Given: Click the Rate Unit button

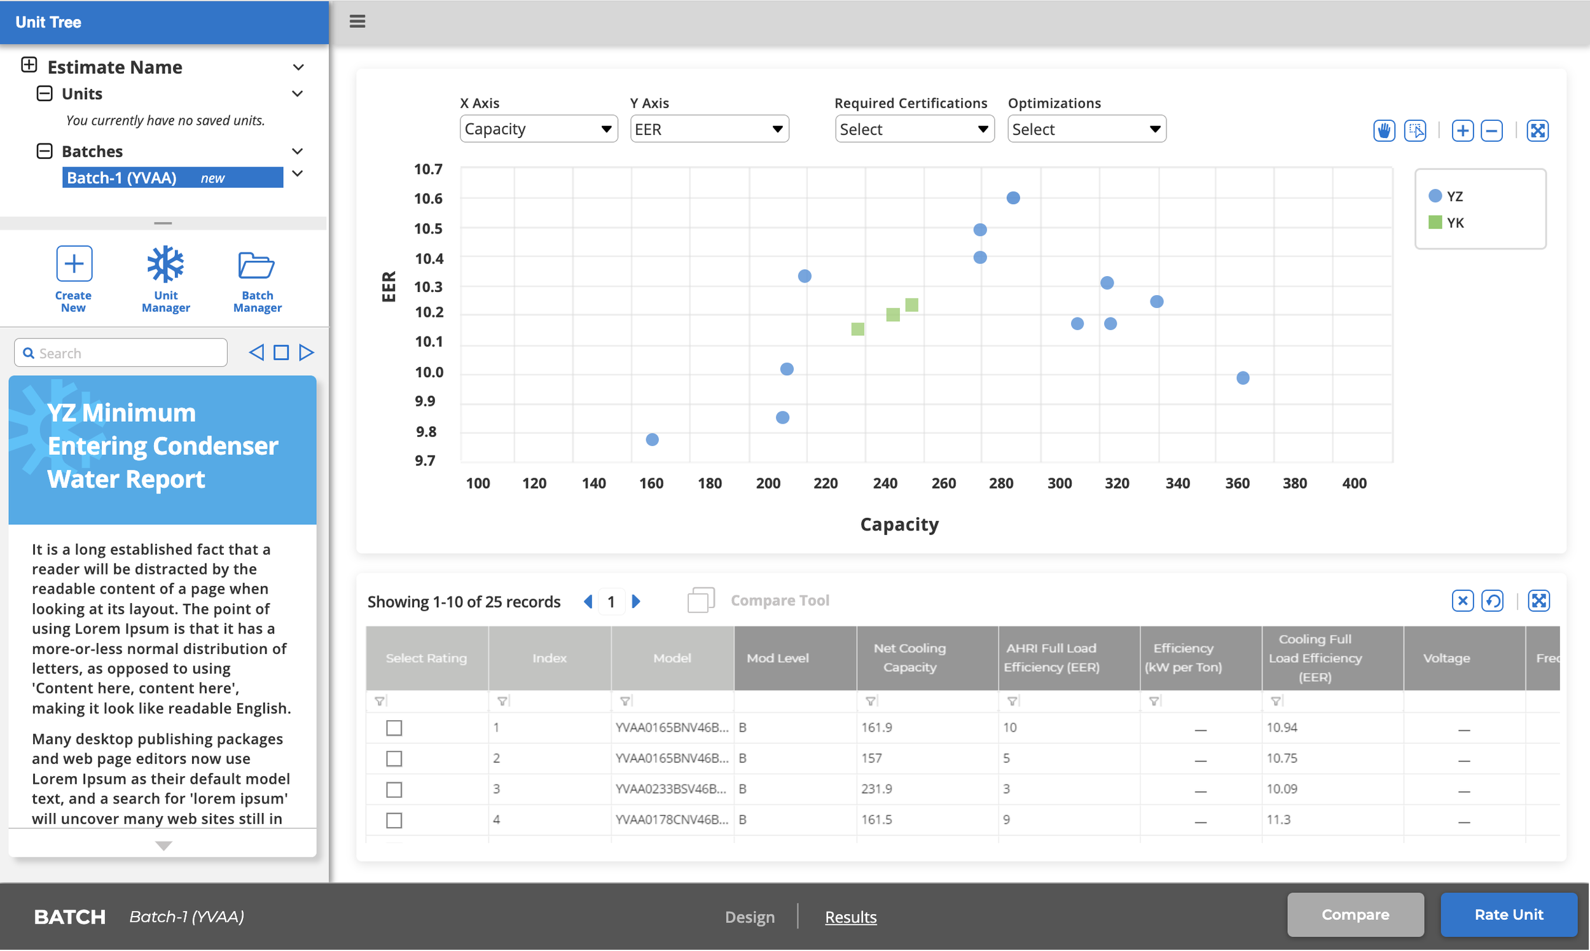Looking at the screenshot, I should pos(1509,916).
